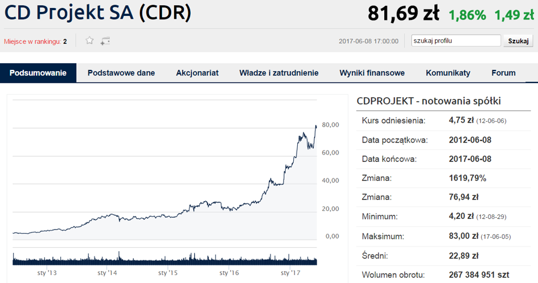
Task: Click the Maksimum value 83,00 zł
Action: [463, 236]
